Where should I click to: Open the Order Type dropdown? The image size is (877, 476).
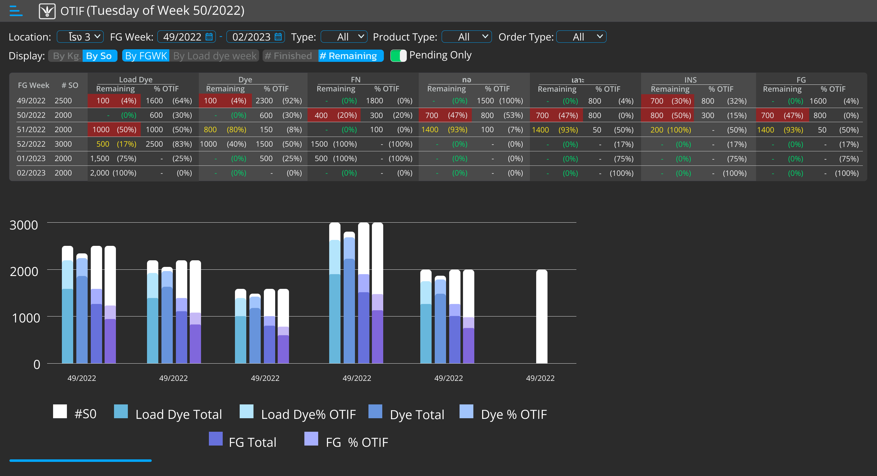pos(581,37)
